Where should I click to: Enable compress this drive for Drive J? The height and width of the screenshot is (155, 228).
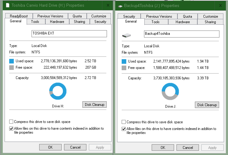[x=123, y=122]
